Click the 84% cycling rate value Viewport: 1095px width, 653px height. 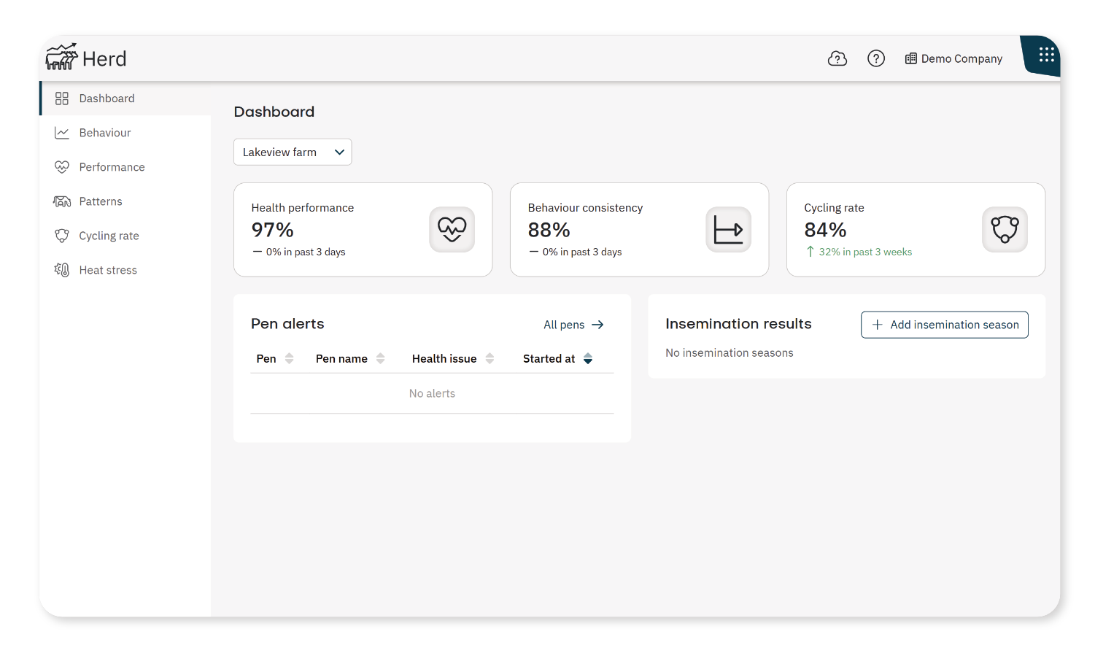[x=825, y=230]
